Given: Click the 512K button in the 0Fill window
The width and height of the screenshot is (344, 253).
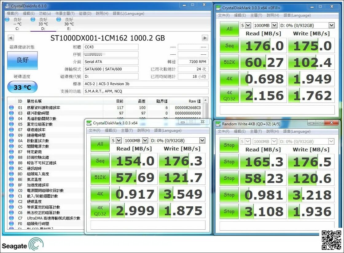Looking at the screenshot, I should [x=229, y=62].
